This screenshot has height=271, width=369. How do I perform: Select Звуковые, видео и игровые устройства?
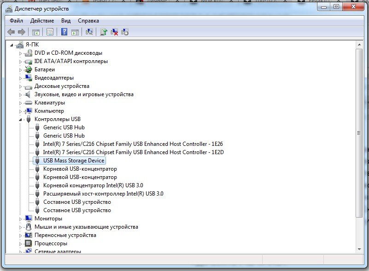[x=84, y=94]
